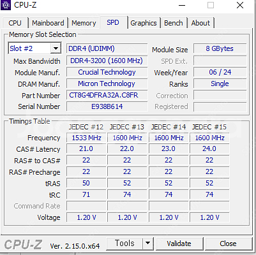Viewport: 256px width, 255px height.
Task: Switch to the Graphics tab
Action: pos(144,23)
